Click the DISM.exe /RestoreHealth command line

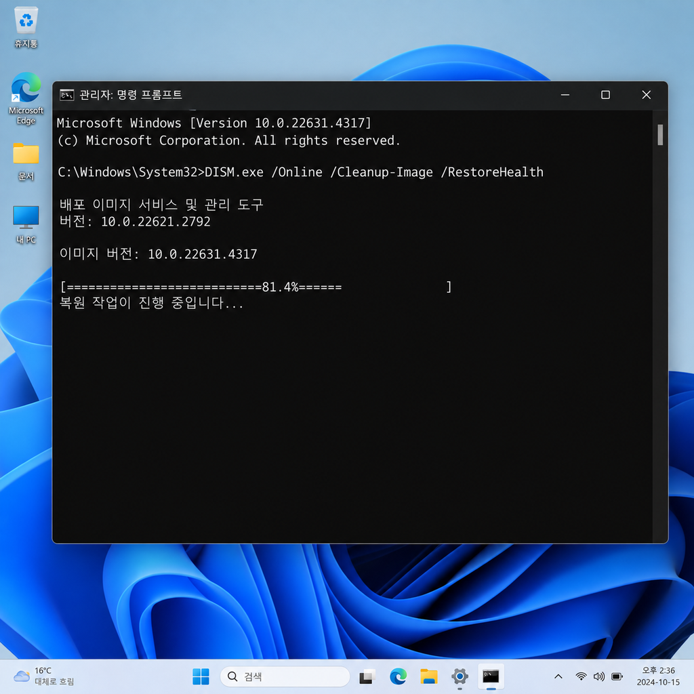pos(300,172)
